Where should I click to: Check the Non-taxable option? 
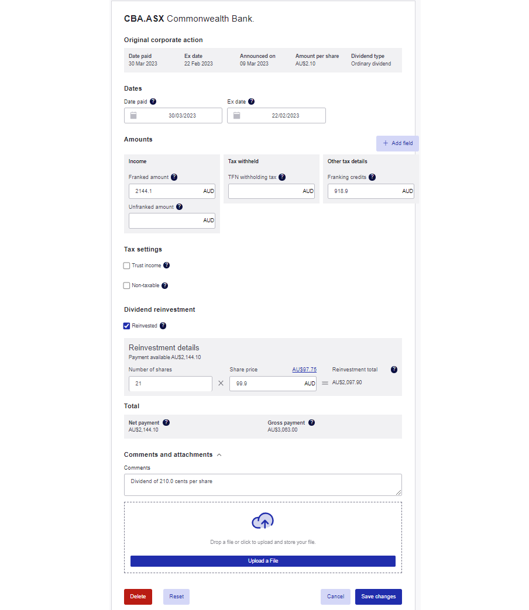[x=126, y=285]
